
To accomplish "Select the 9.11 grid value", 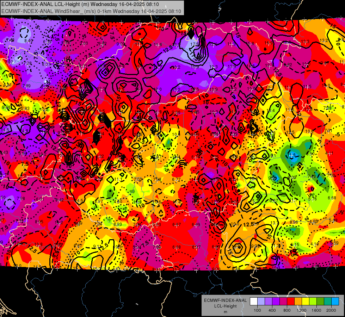I will [98, 247].
